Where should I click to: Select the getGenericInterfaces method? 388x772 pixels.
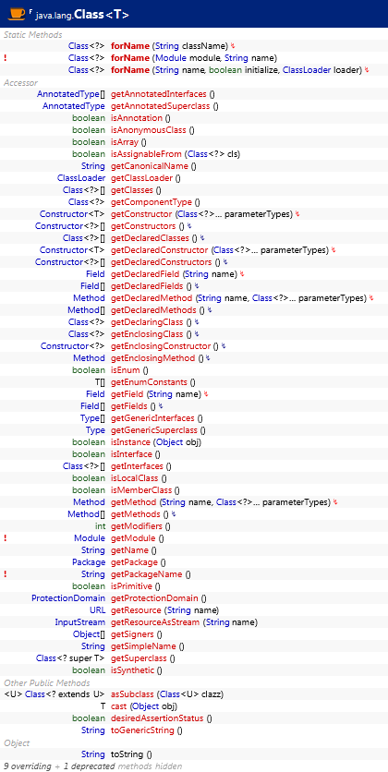pos(152,418)
